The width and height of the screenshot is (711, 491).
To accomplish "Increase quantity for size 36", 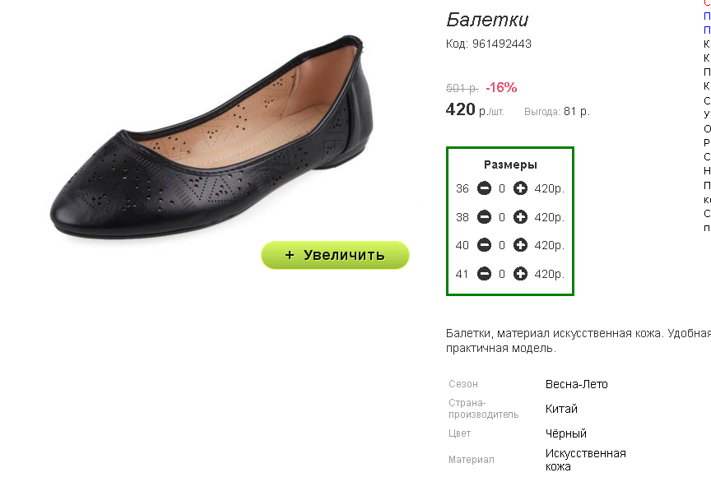I will coord(520,188).
